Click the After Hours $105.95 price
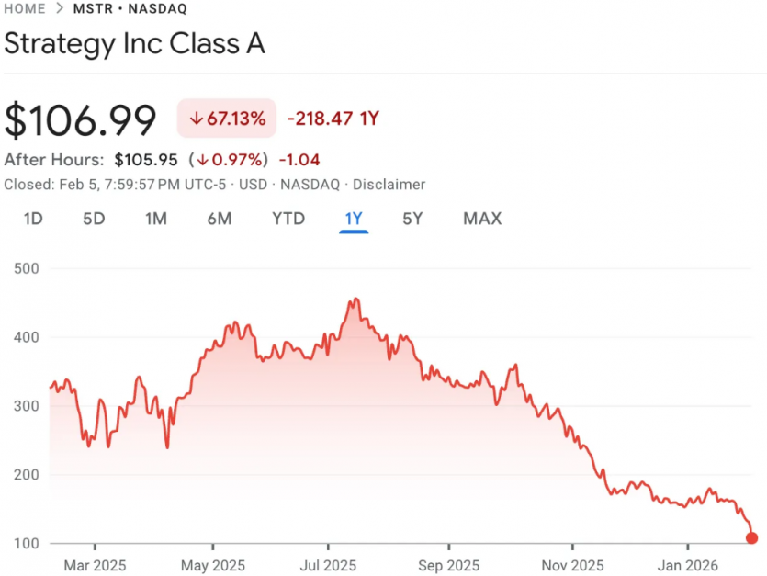Viewport: 767px width, 576px height. [x=145, y=160]
